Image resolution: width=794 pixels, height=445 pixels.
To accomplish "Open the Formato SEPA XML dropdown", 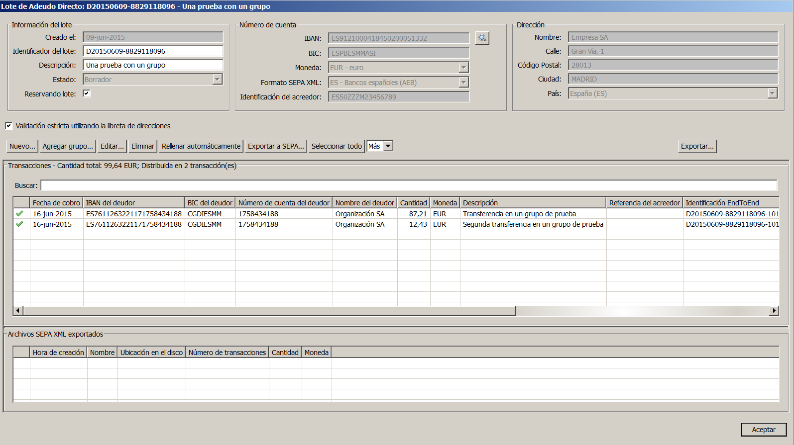I will [x=463, y=83].
